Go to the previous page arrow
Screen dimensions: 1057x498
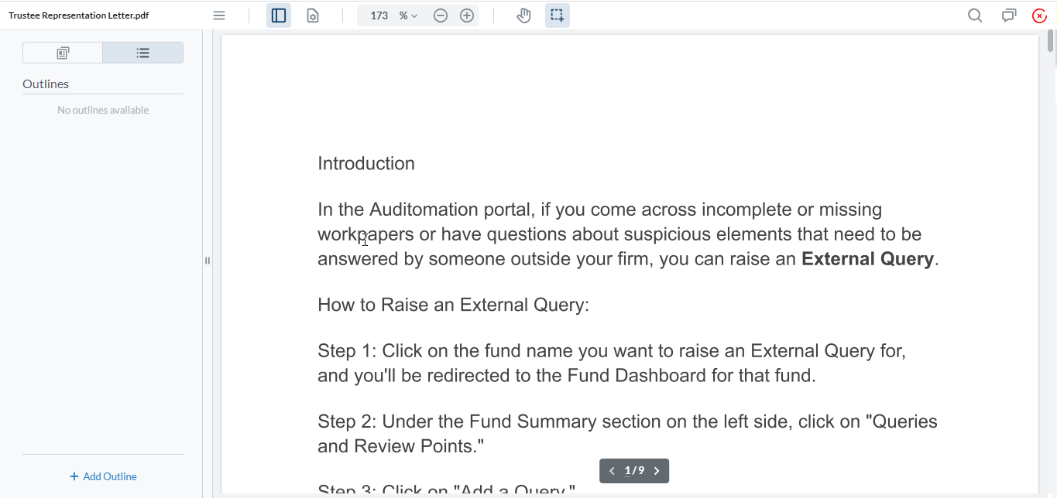612,471
